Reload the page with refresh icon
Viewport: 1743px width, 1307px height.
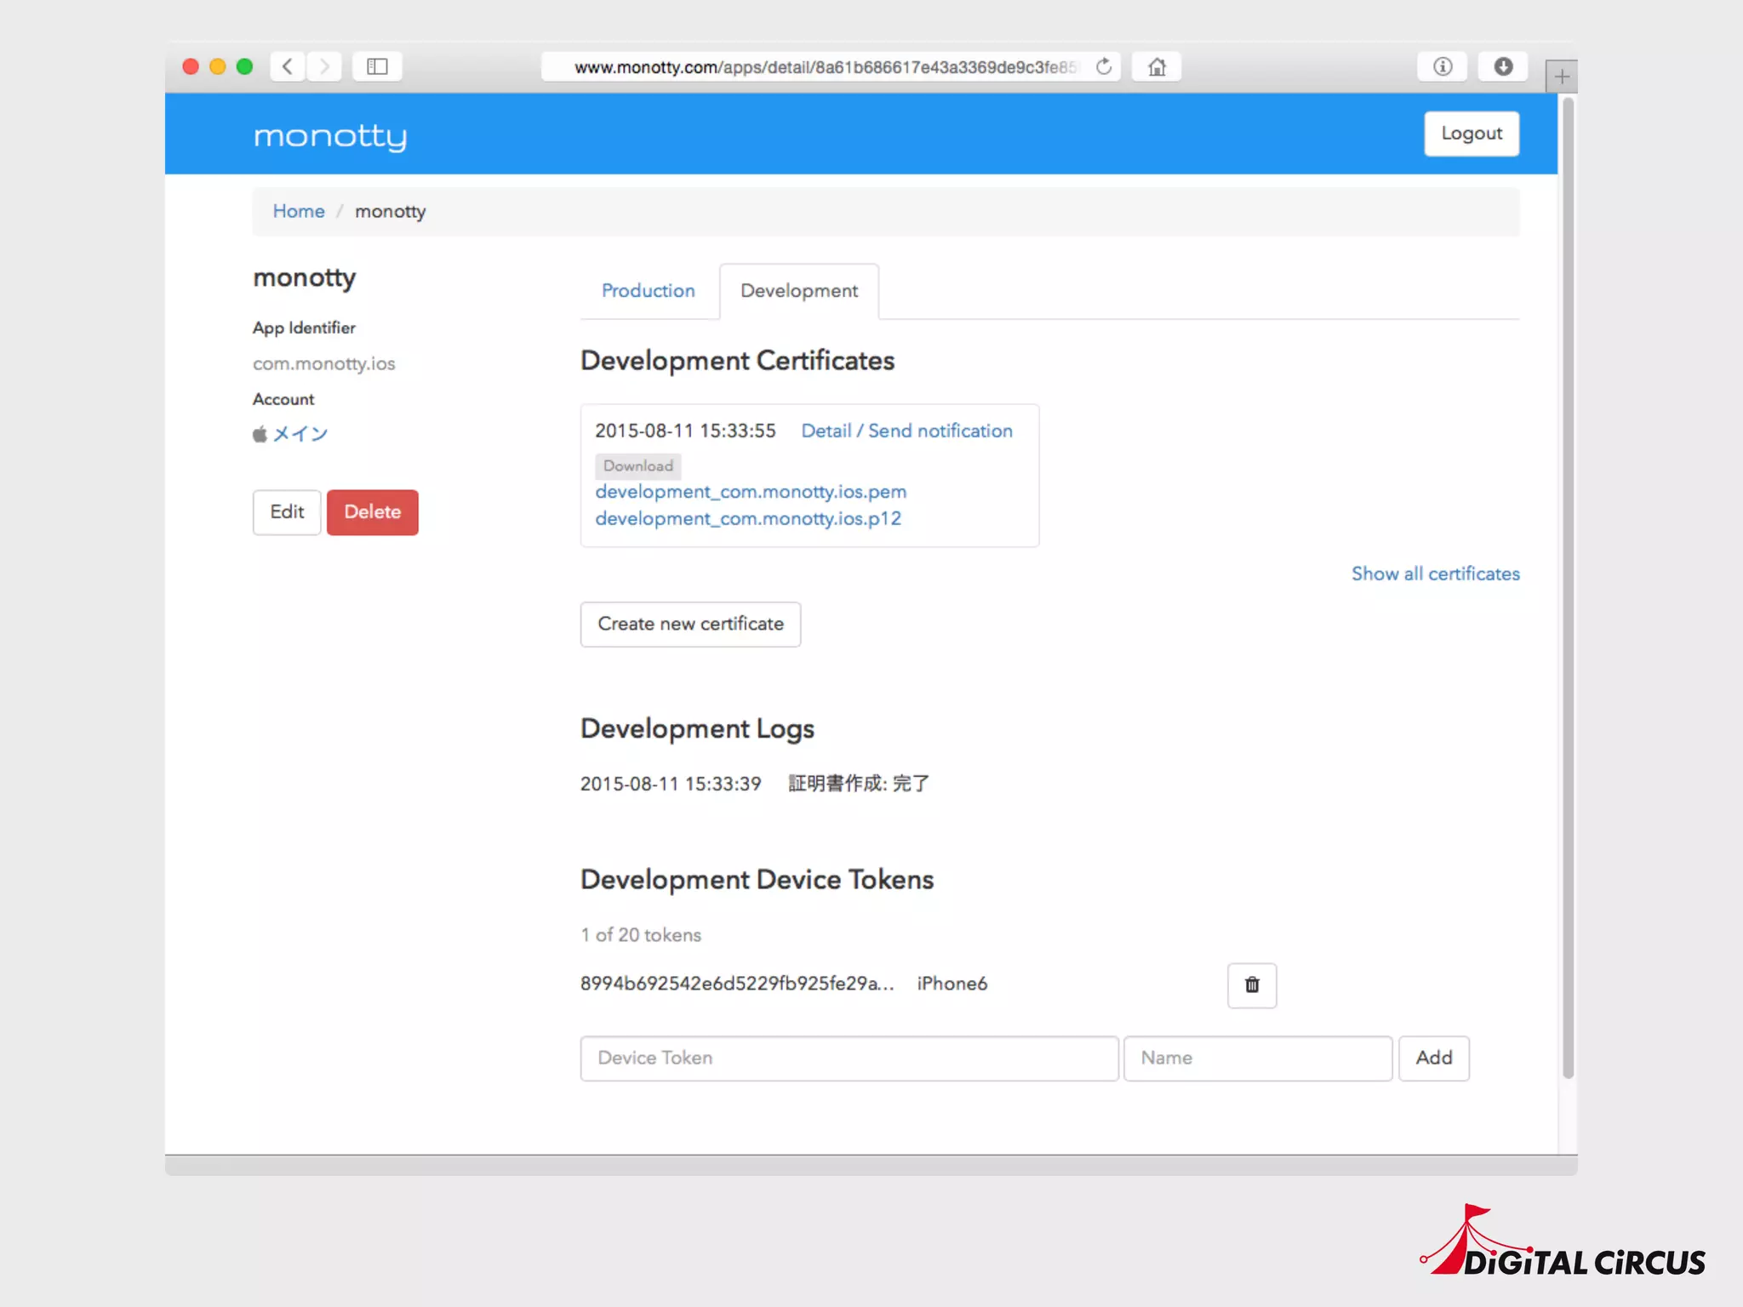pos(1104,66)
